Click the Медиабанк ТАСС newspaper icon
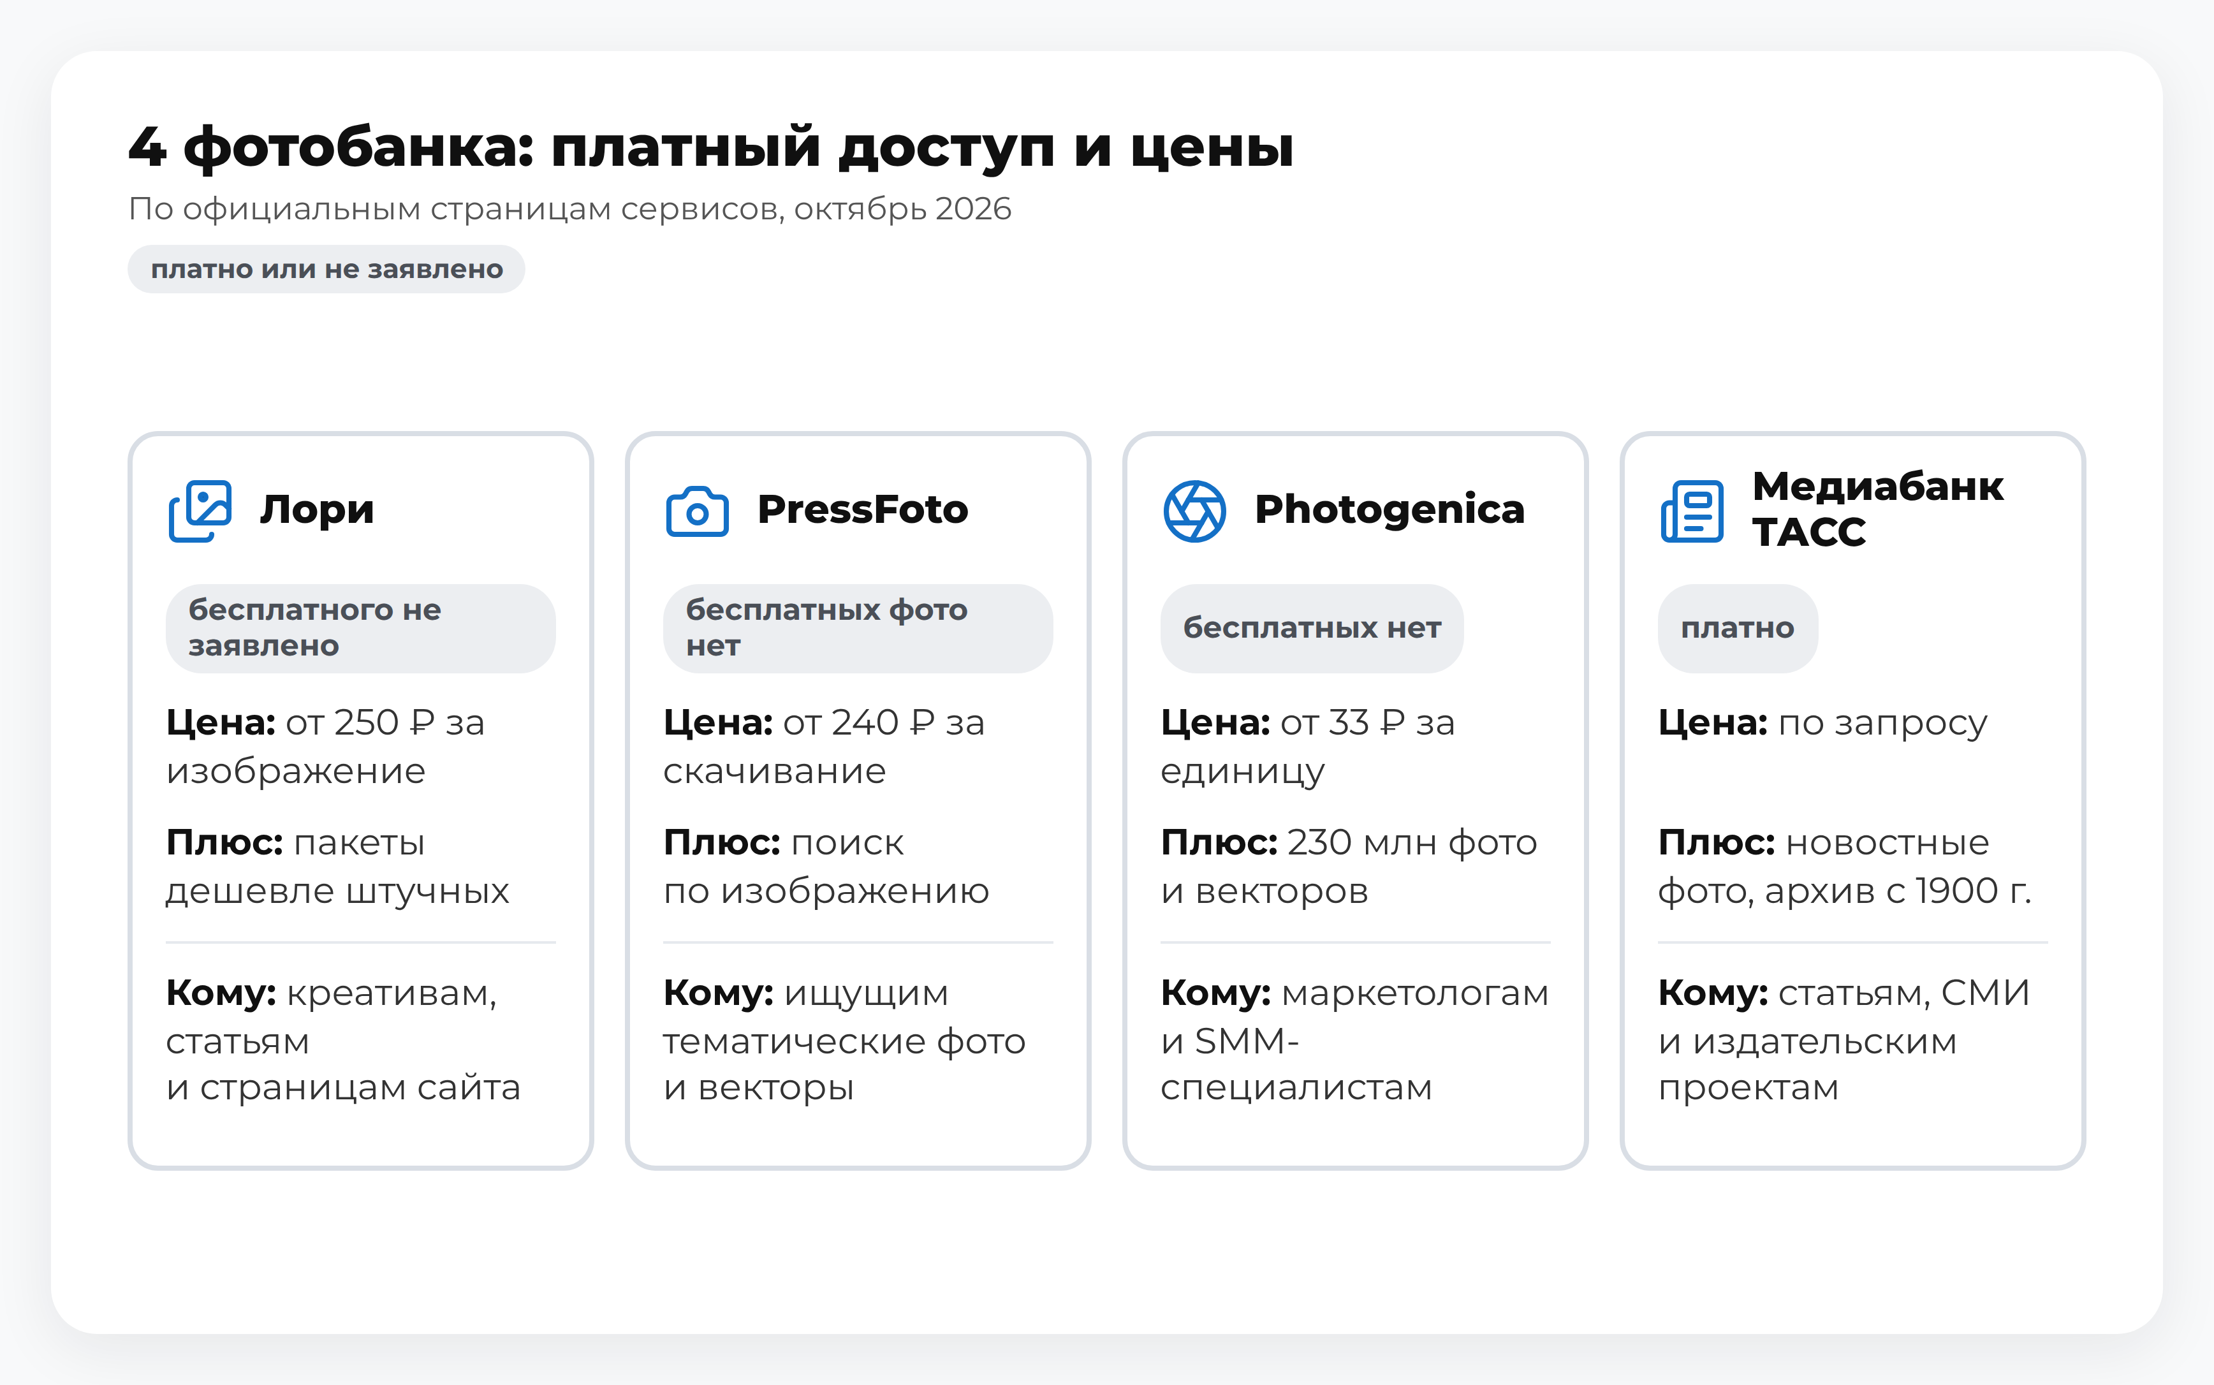The image size is (2214, 1385). pyautogui.click(x=1692, y=510)
